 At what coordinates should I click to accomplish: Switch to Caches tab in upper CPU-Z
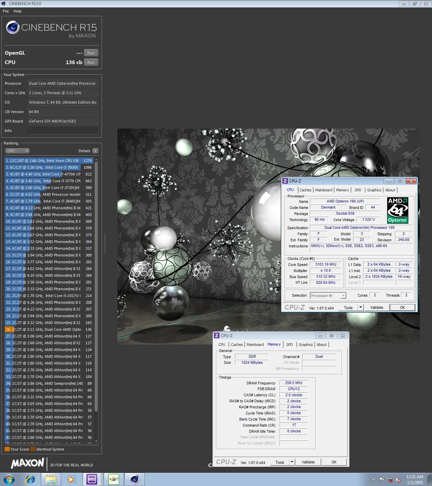305,190
